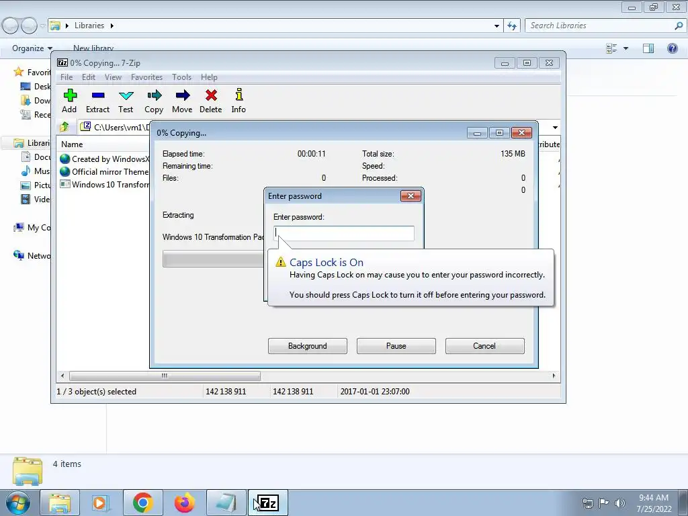Open the 7-Zip address path dropdown
This screenshot has width=688, height=516.
click(555, 127)
